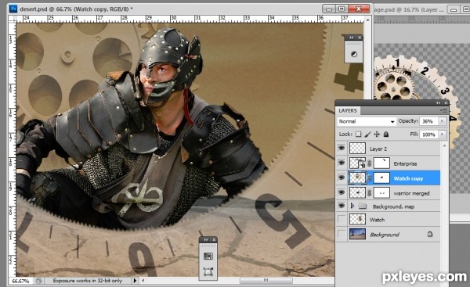Image resolution: width=470 pixels, height=287 pixels.
Task: Close the Layers panel
Action: (446, 102)
